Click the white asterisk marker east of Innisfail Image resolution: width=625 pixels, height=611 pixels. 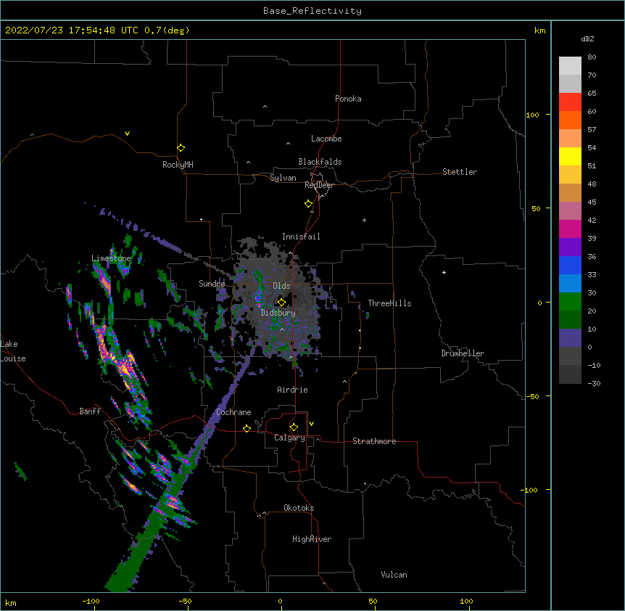pos(364,220)
